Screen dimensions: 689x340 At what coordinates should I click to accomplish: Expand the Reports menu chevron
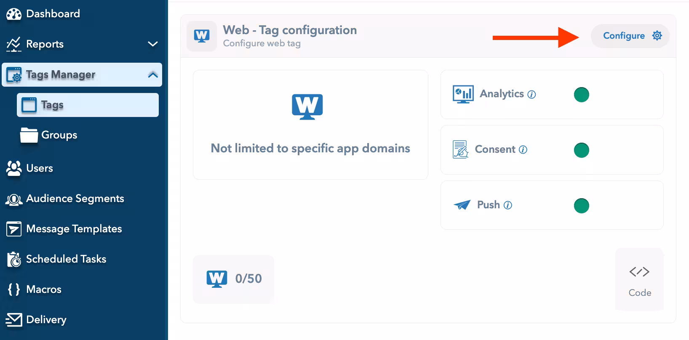[153, 44]
